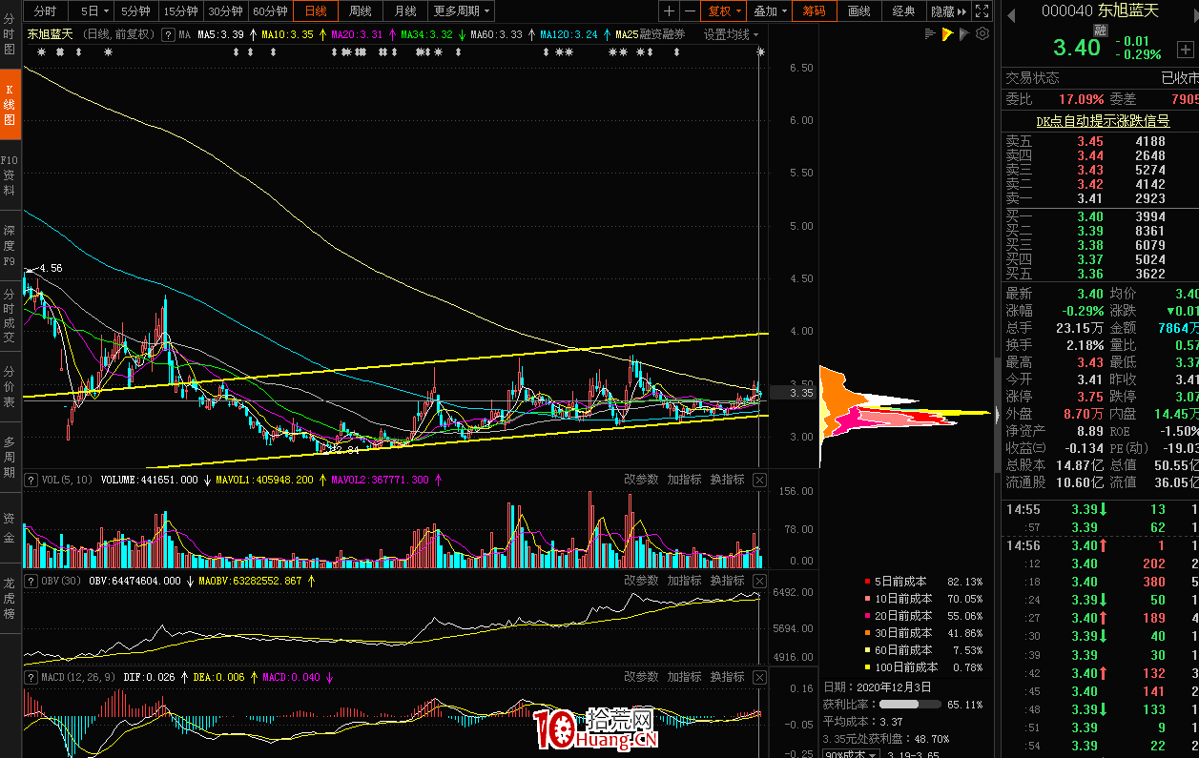Click the 融 margin trading badge
Viewport: 1199px width, 758px height.
pos(1100,31)
